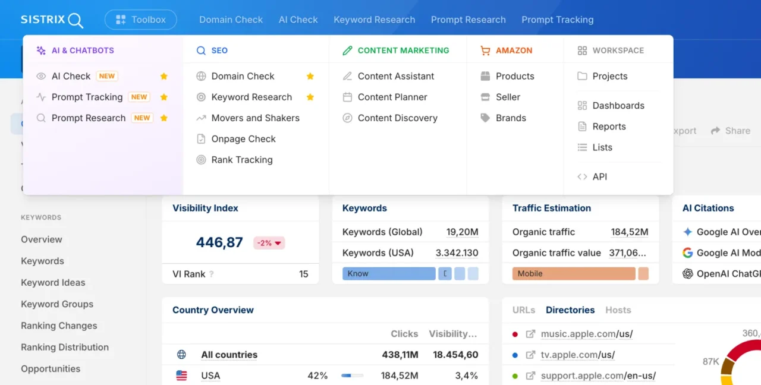Click the Lists icon in Workspace
The image size is (761, 385).
(x=582, y=147)
